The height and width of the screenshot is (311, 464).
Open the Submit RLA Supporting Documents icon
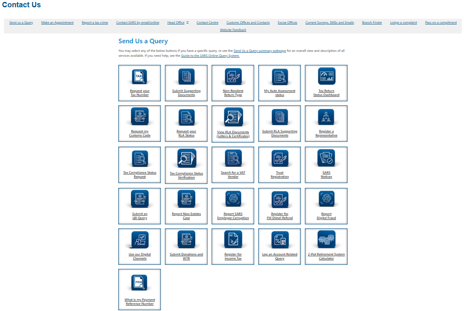point(280,117)
